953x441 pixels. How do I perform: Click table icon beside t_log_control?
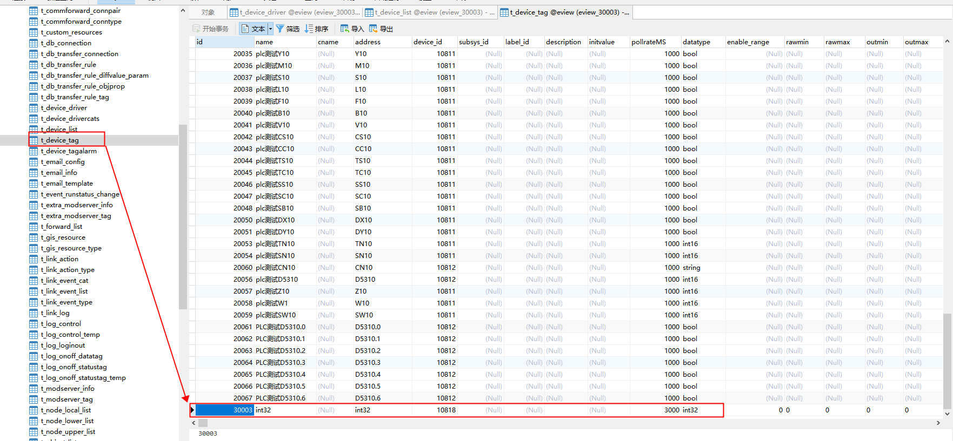34,324
